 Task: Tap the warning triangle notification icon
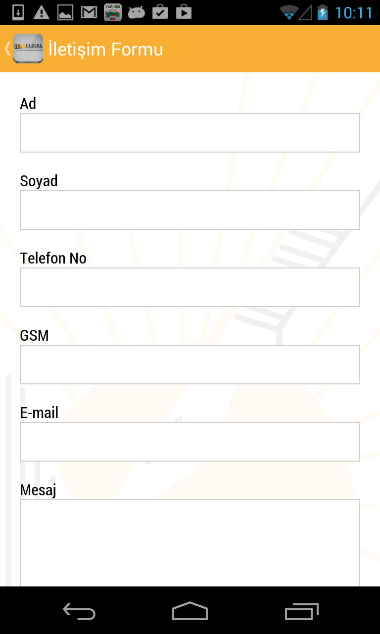(42, 12)
